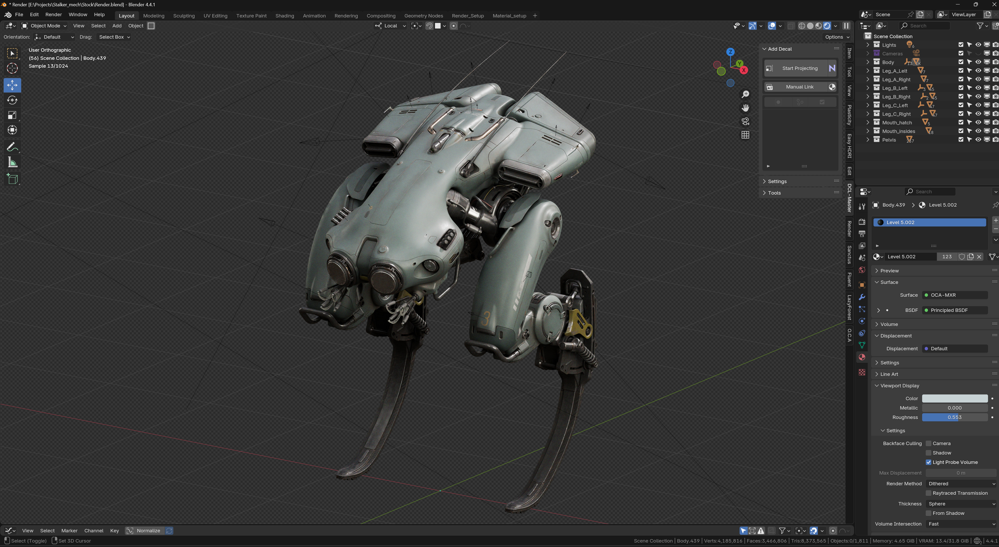Click the viewport zoom magnifier icon
The width and height of the screenshot is (999, 547).
click(745, 95)
